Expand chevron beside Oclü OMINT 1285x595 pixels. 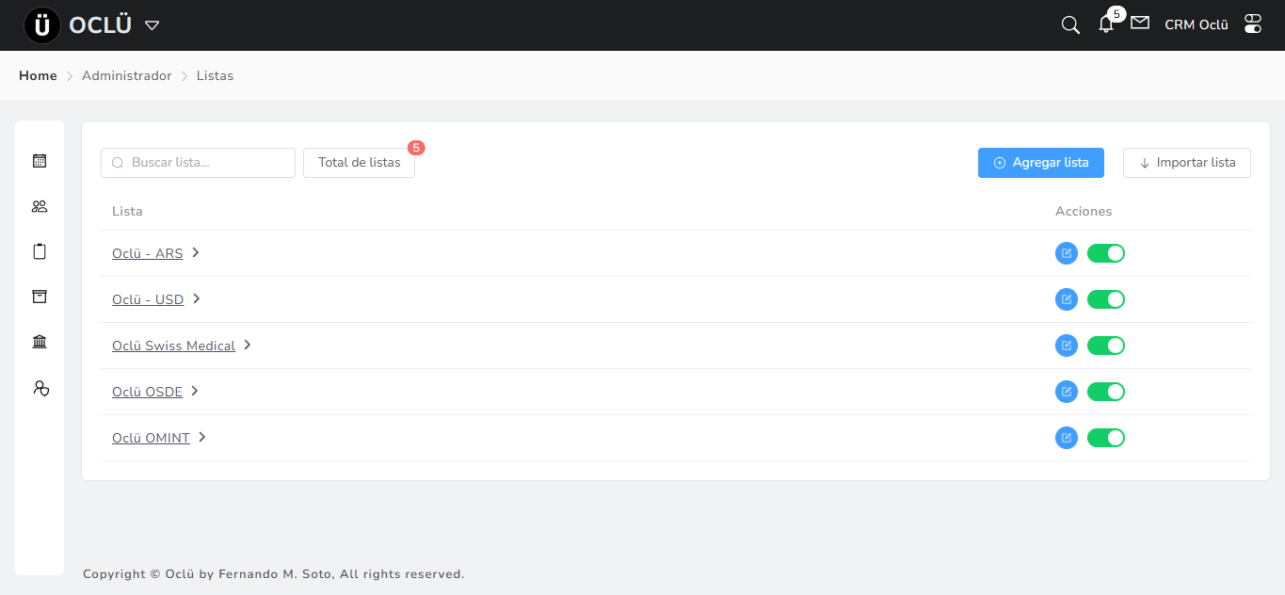pyautogui.click(x=202, y=437)
